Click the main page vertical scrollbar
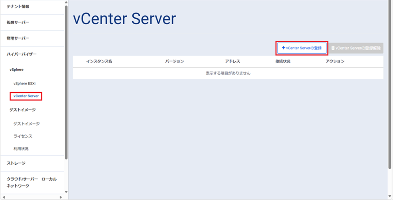The image size is (393, 200). coord(390,84)
